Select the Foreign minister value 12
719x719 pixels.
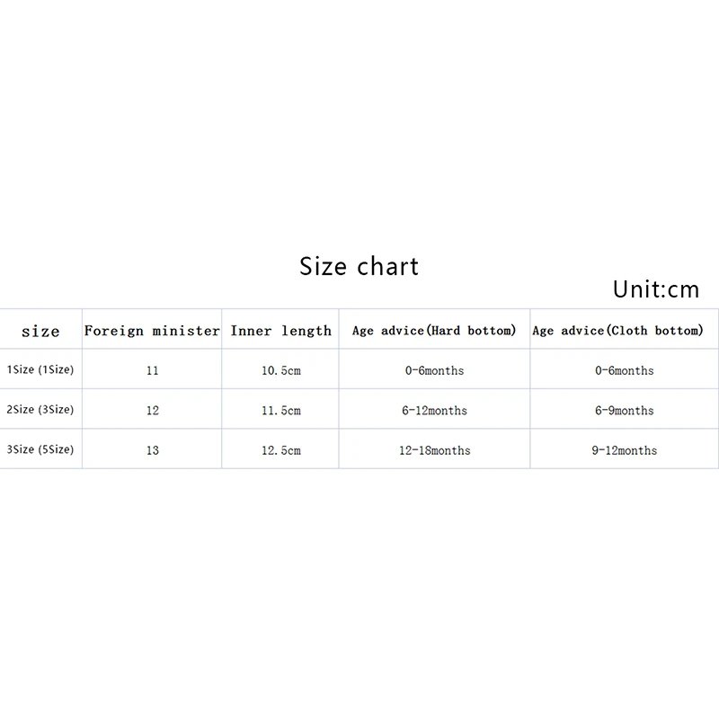pos(152,411)
